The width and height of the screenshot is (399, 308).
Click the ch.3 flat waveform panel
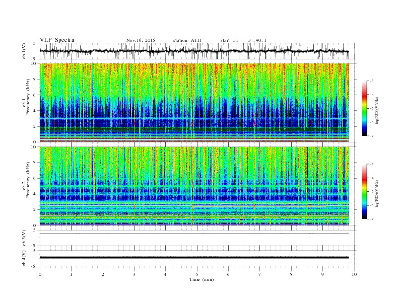click(x=198, y=238)
